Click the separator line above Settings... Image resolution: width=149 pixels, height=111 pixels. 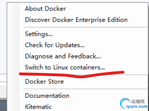click(x=85, y=27)
